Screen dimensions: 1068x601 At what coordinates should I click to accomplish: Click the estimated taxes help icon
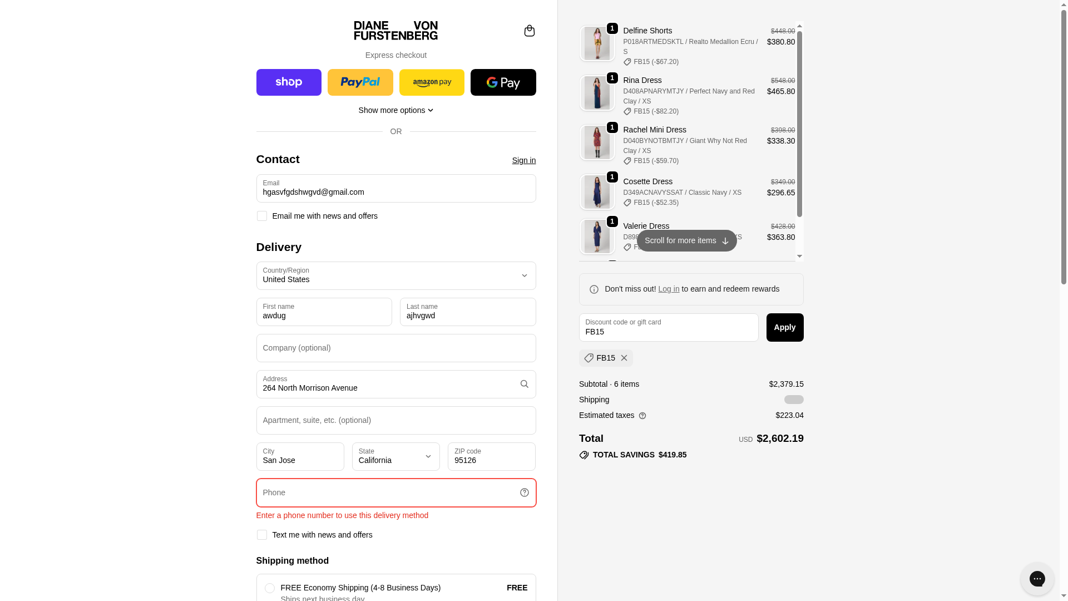pos(642,416)
